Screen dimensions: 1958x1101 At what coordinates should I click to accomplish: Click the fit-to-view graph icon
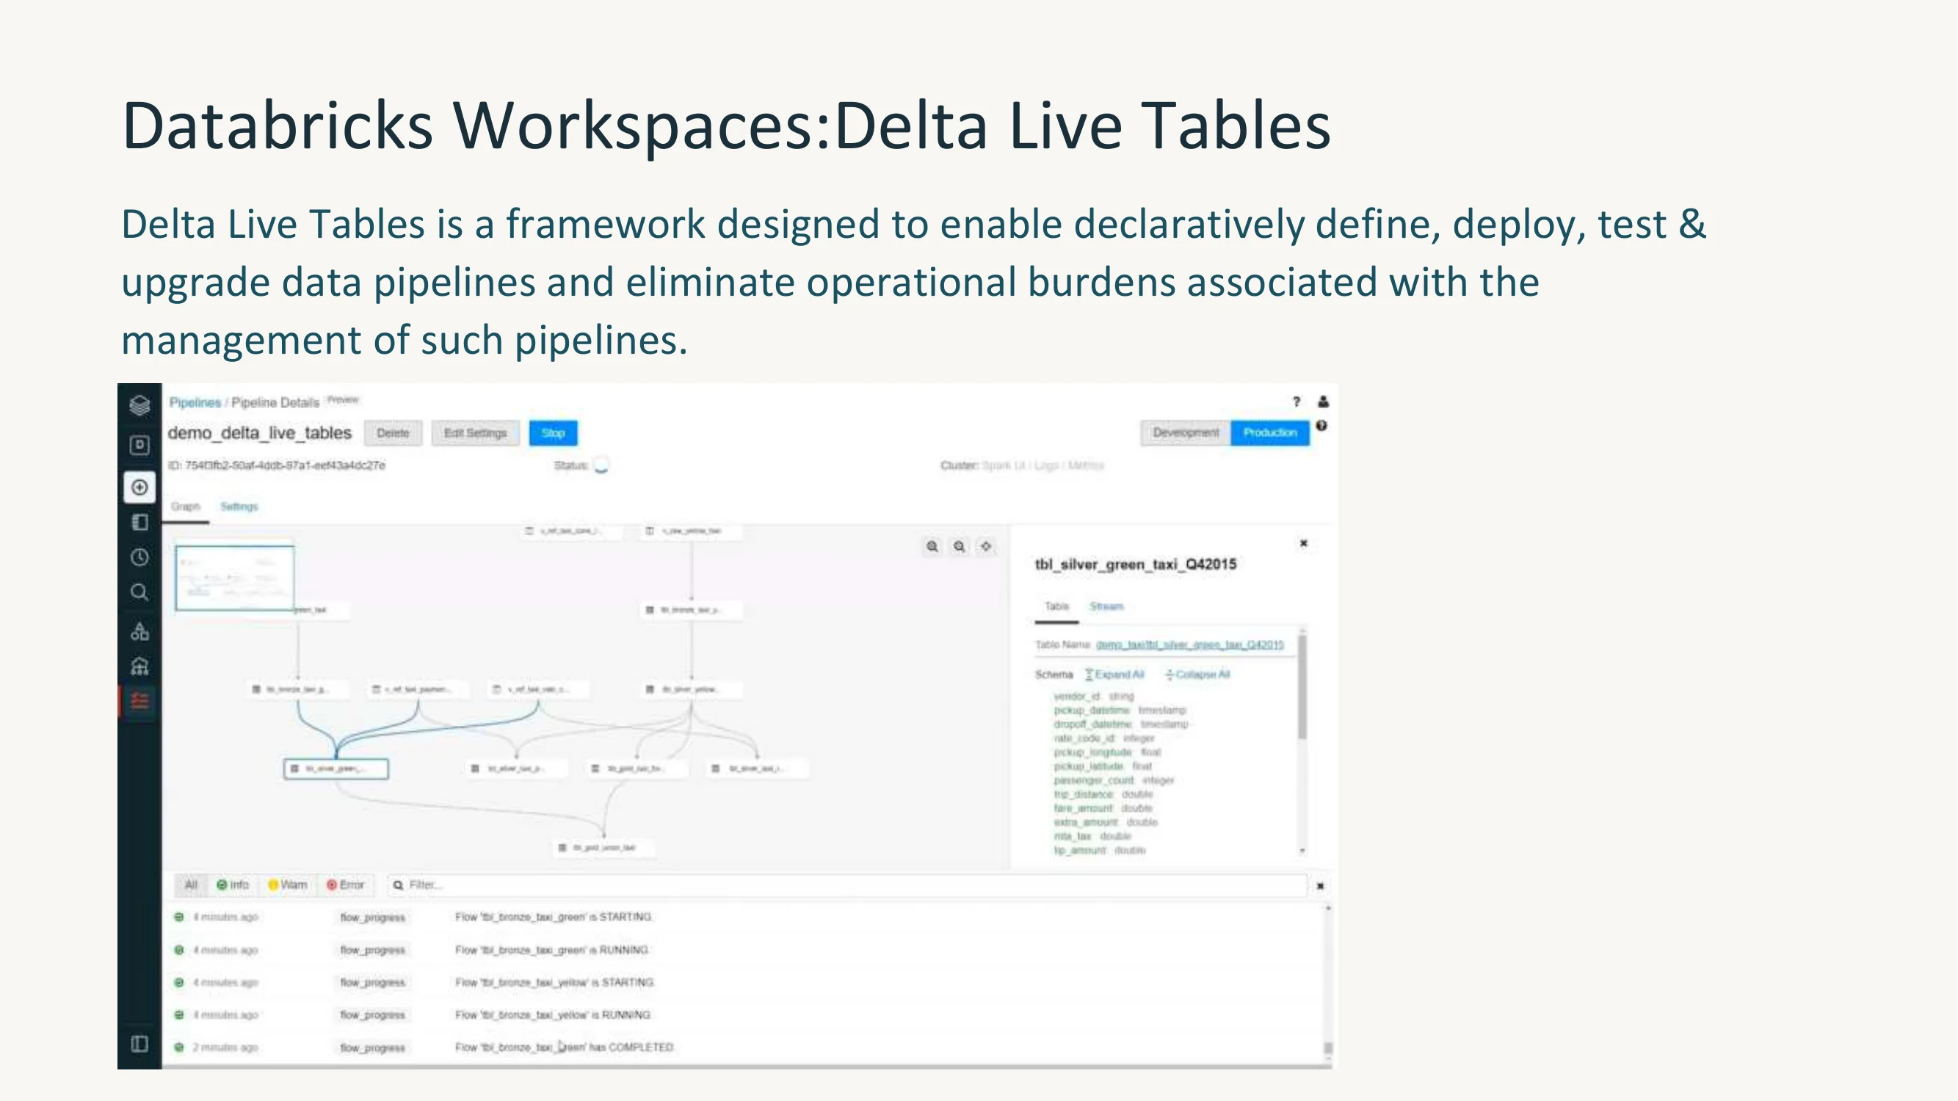(986, 546)
